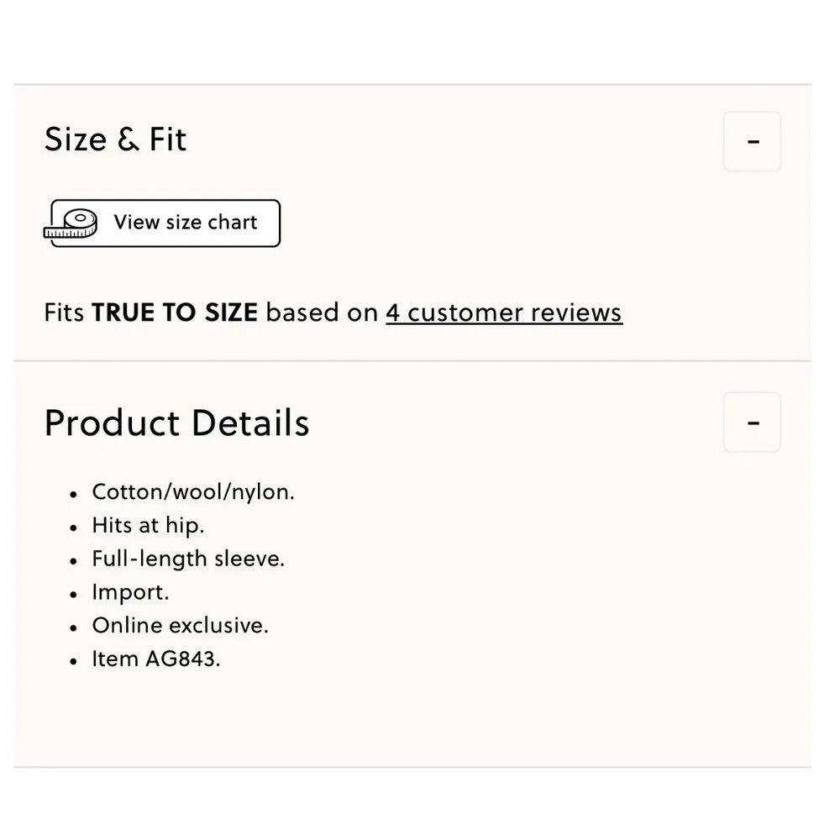Click the bullet before Cotton/wool/nylon
The height and width of the screenshot is (840, 840).
pyautogui.click(x=74, y=495)
